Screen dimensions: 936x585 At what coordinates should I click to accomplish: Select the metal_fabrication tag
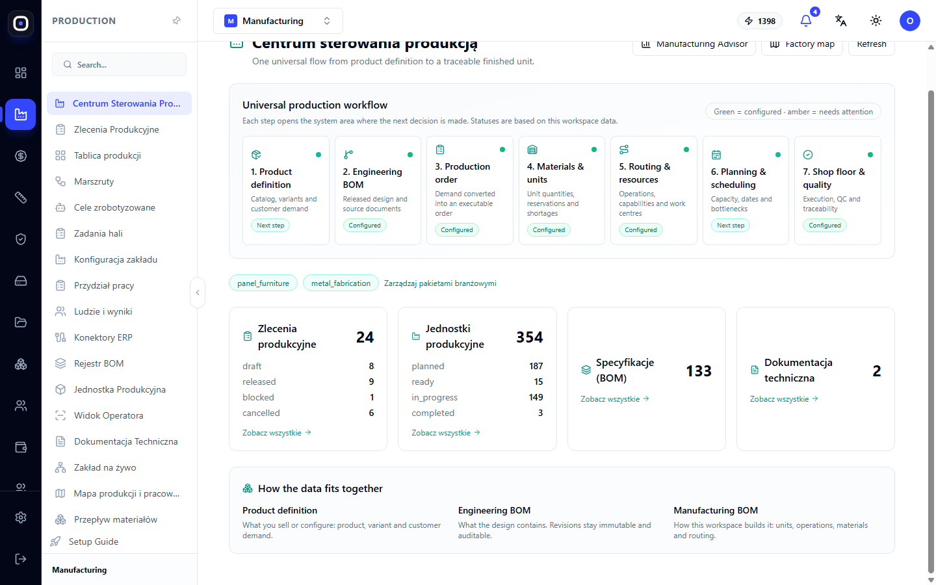pyautogui.click(x=341, y=283)
